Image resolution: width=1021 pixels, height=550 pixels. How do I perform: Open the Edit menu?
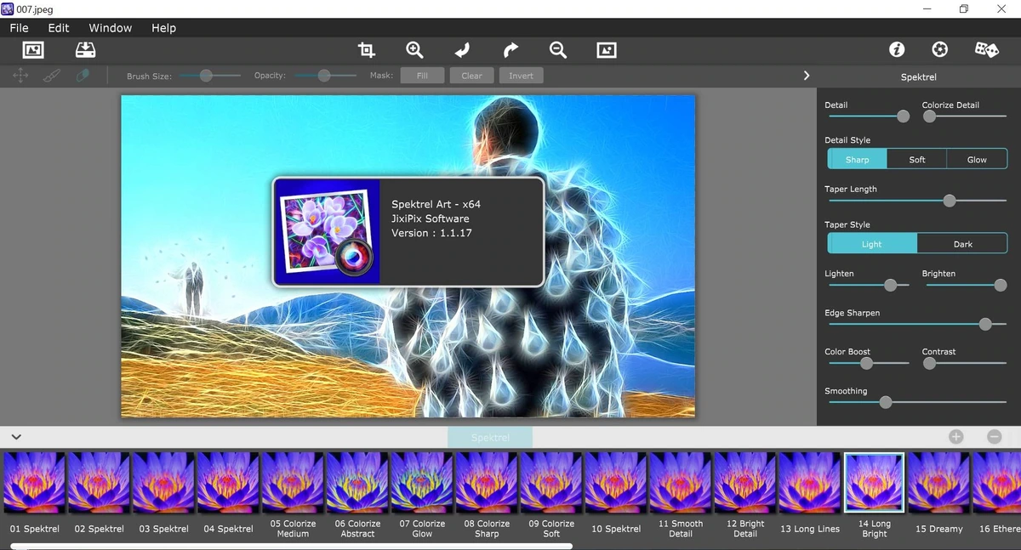pos(59,28)
